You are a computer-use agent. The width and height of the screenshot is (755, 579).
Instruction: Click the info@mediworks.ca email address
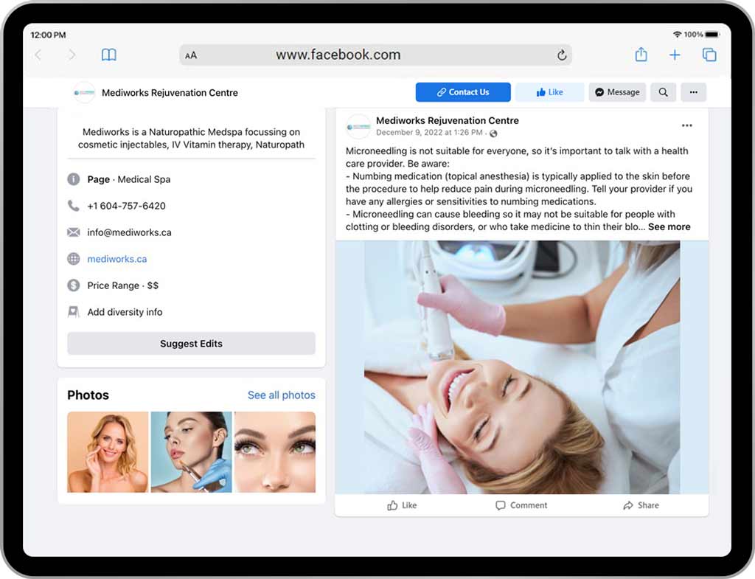[129, 232]
